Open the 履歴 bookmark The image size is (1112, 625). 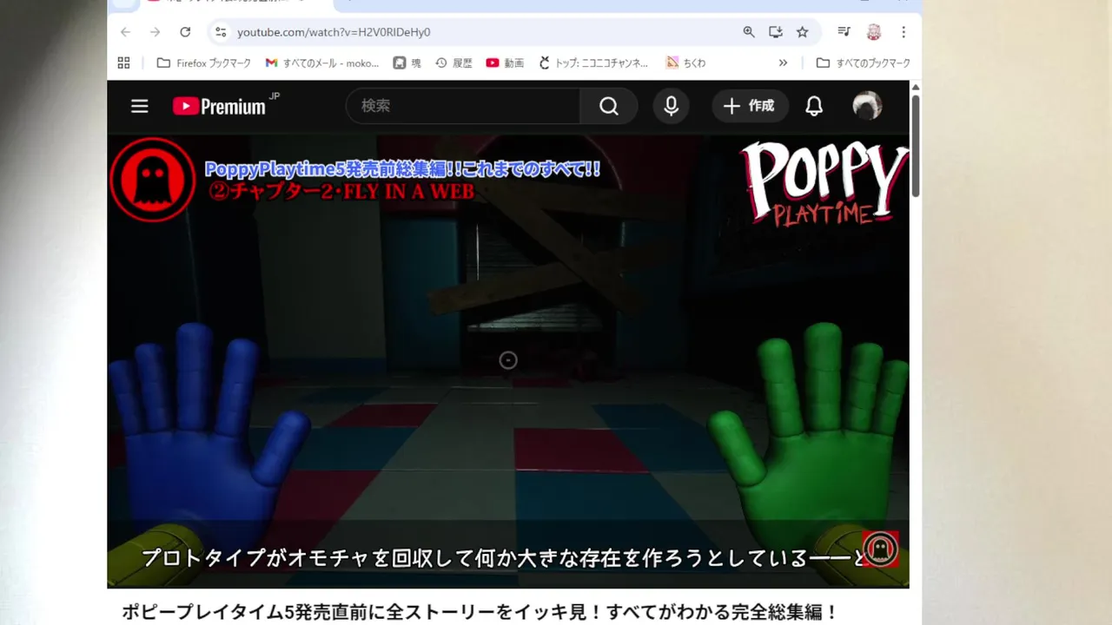click(x=453, y=62)
